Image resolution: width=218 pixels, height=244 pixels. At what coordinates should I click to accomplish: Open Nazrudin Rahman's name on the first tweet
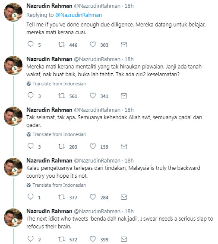click(x=49, y=6)
